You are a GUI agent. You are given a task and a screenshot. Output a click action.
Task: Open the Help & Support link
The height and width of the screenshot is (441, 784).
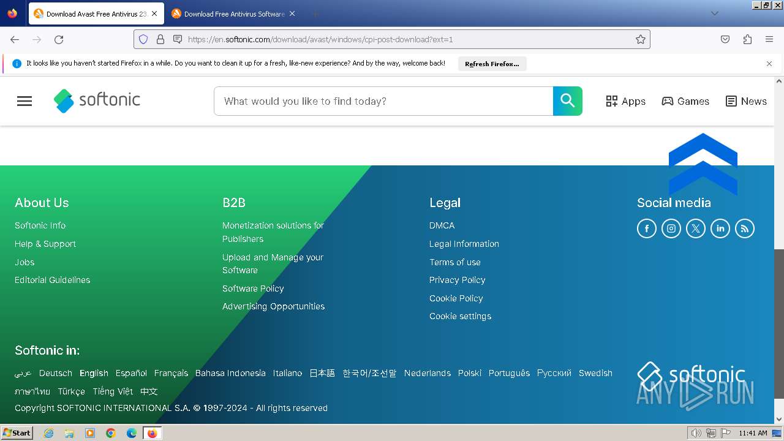[45, 244]
